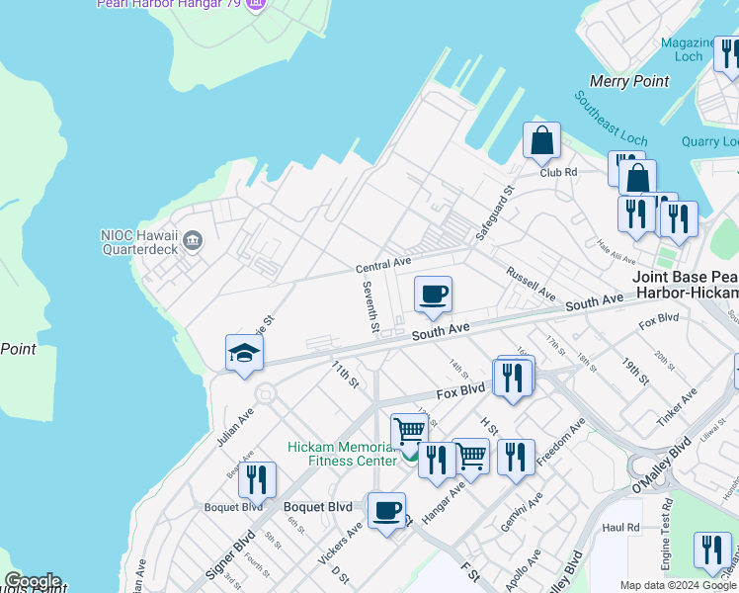Click the Freedom Ave street label

(x=560, y=442)
